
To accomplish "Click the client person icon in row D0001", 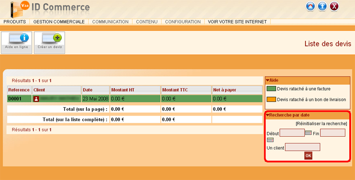I will (36, 99).
